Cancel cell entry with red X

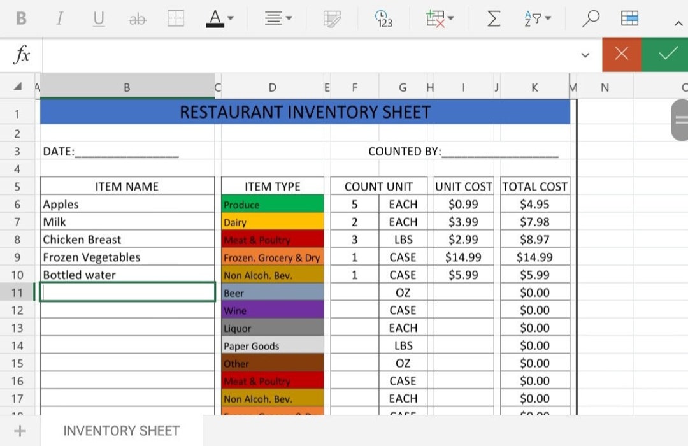622,54
